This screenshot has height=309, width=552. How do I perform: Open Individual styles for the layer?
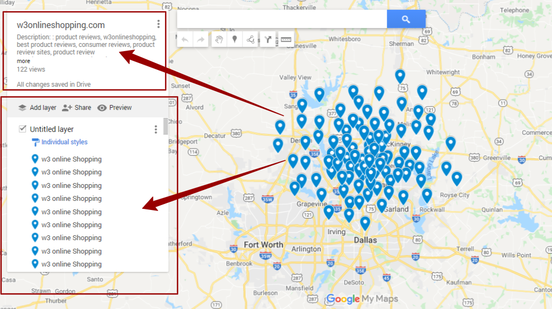tap(65, 142)
